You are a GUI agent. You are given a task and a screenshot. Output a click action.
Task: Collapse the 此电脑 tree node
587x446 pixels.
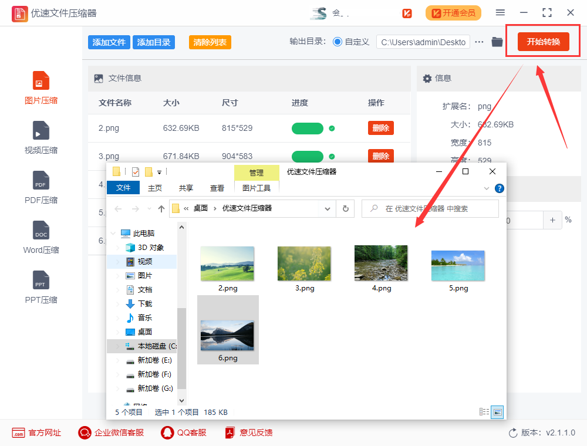[x=113, y=234]
